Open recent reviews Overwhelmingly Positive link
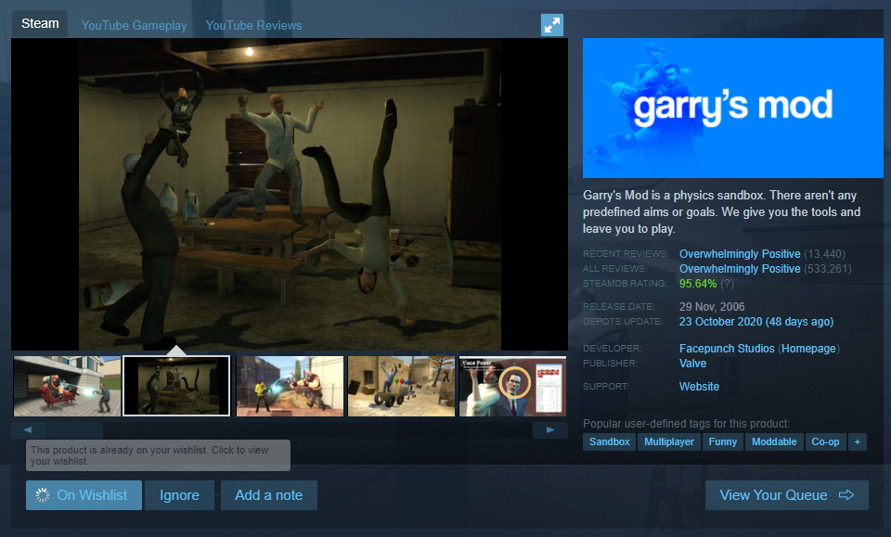Screen dimensions: 891x537 [740, 254]
